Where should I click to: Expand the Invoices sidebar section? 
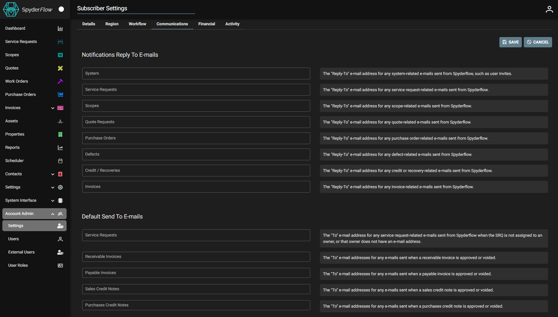pyautogui.click(x=52, y=108)
